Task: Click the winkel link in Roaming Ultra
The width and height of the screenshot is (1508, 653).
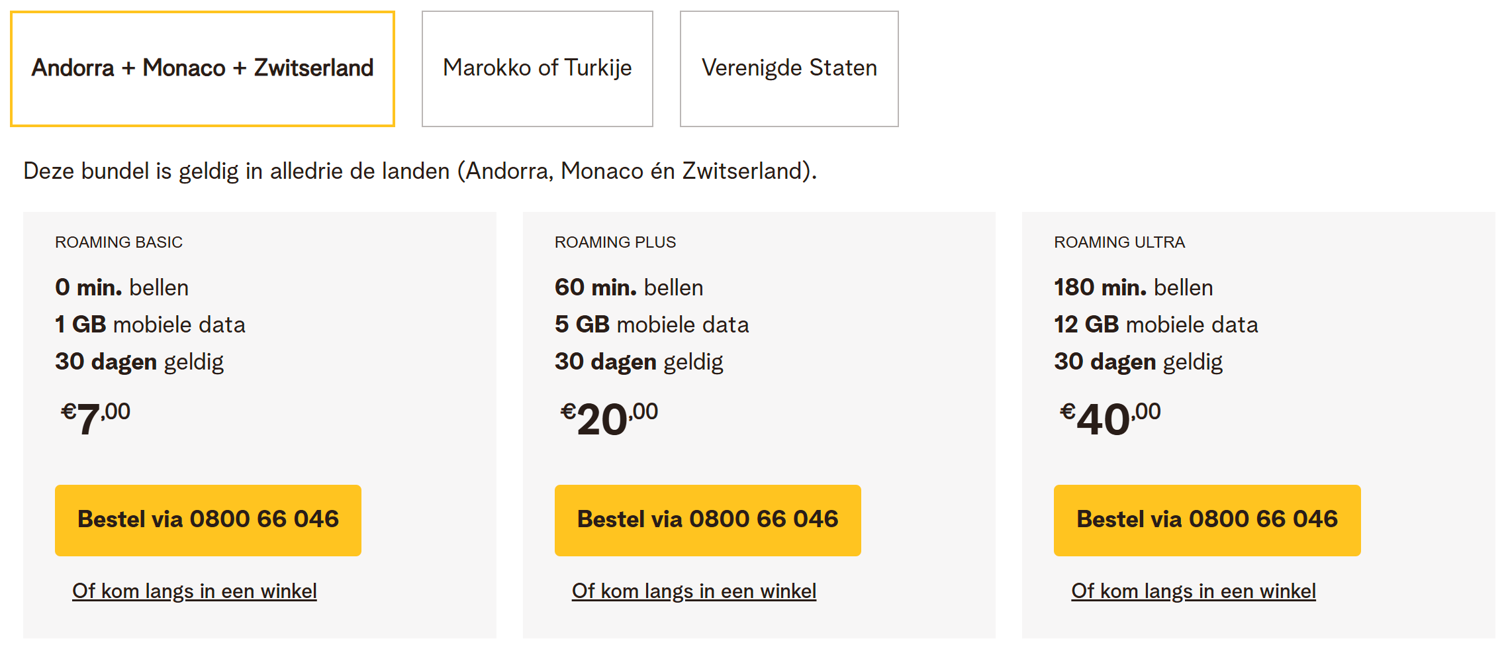Action: click(1193, 591)
